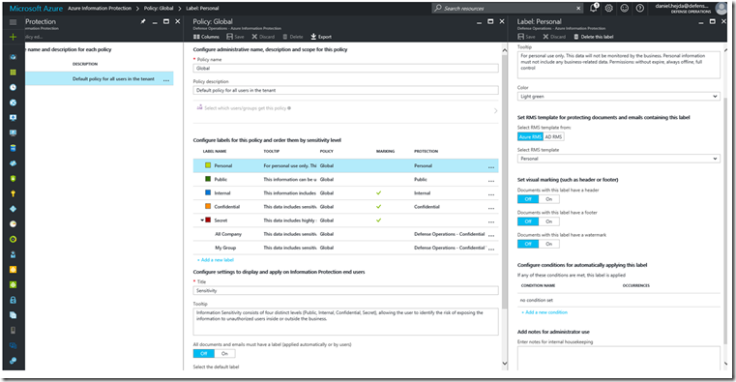Open ellipsis menu for Default policy row

click(x=166, y=79)
